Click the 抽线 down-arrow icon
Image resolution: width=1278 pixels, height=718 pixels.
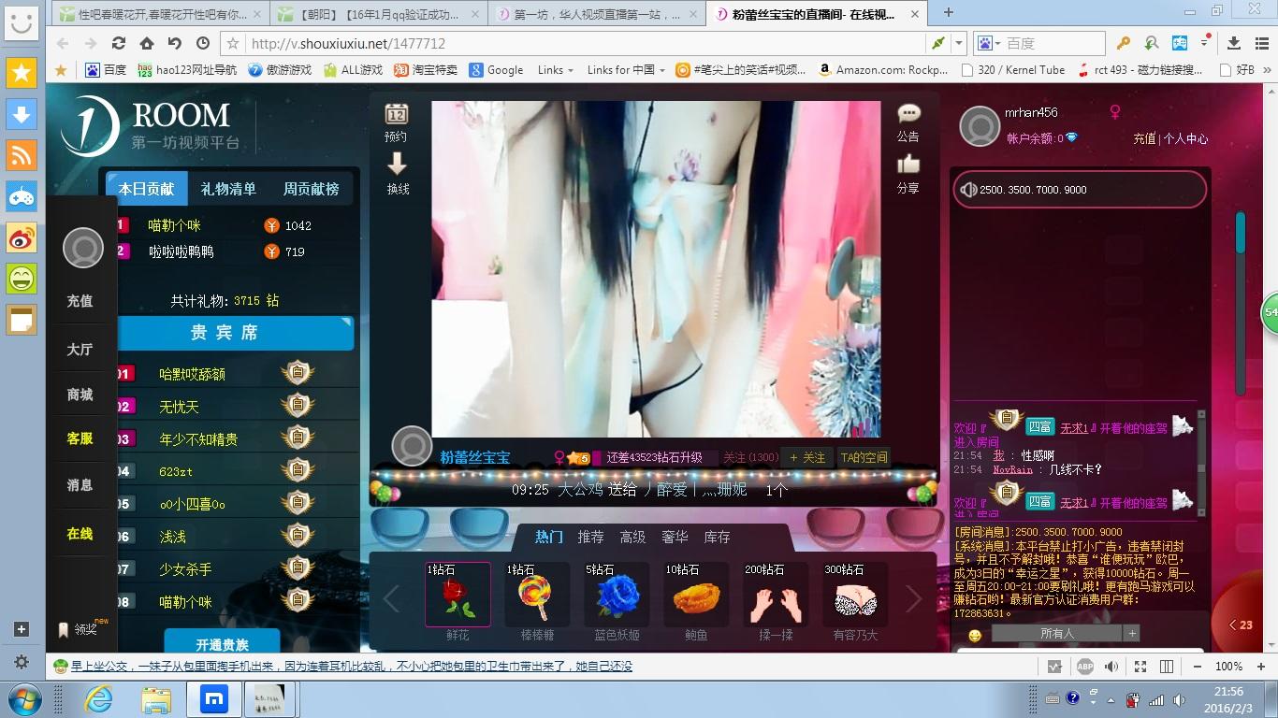click(398, 164)
